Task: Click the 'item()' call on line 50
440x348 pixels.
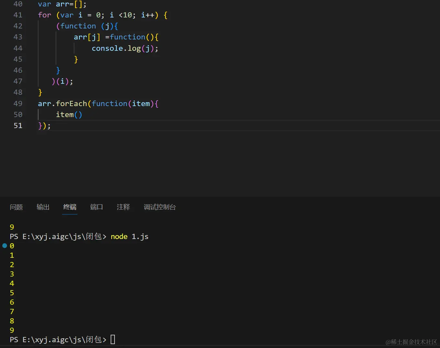Action: (69, 114)
